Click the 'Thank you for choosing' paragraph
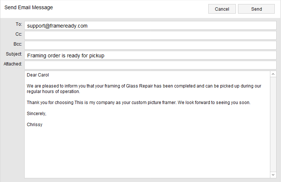 [x=138, y=103]
